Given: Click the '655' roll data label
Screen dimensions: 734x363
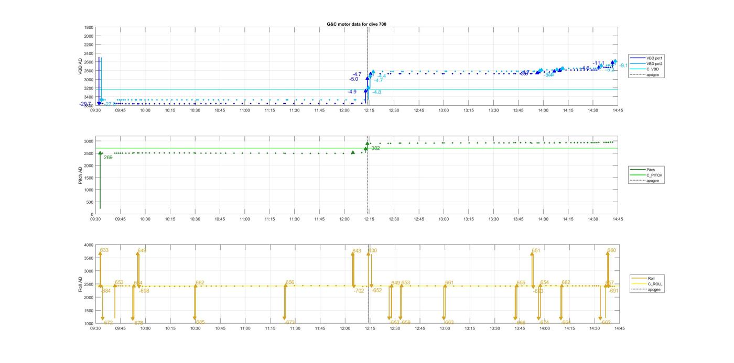Looking at the screenshot, I should click(521, 283).
